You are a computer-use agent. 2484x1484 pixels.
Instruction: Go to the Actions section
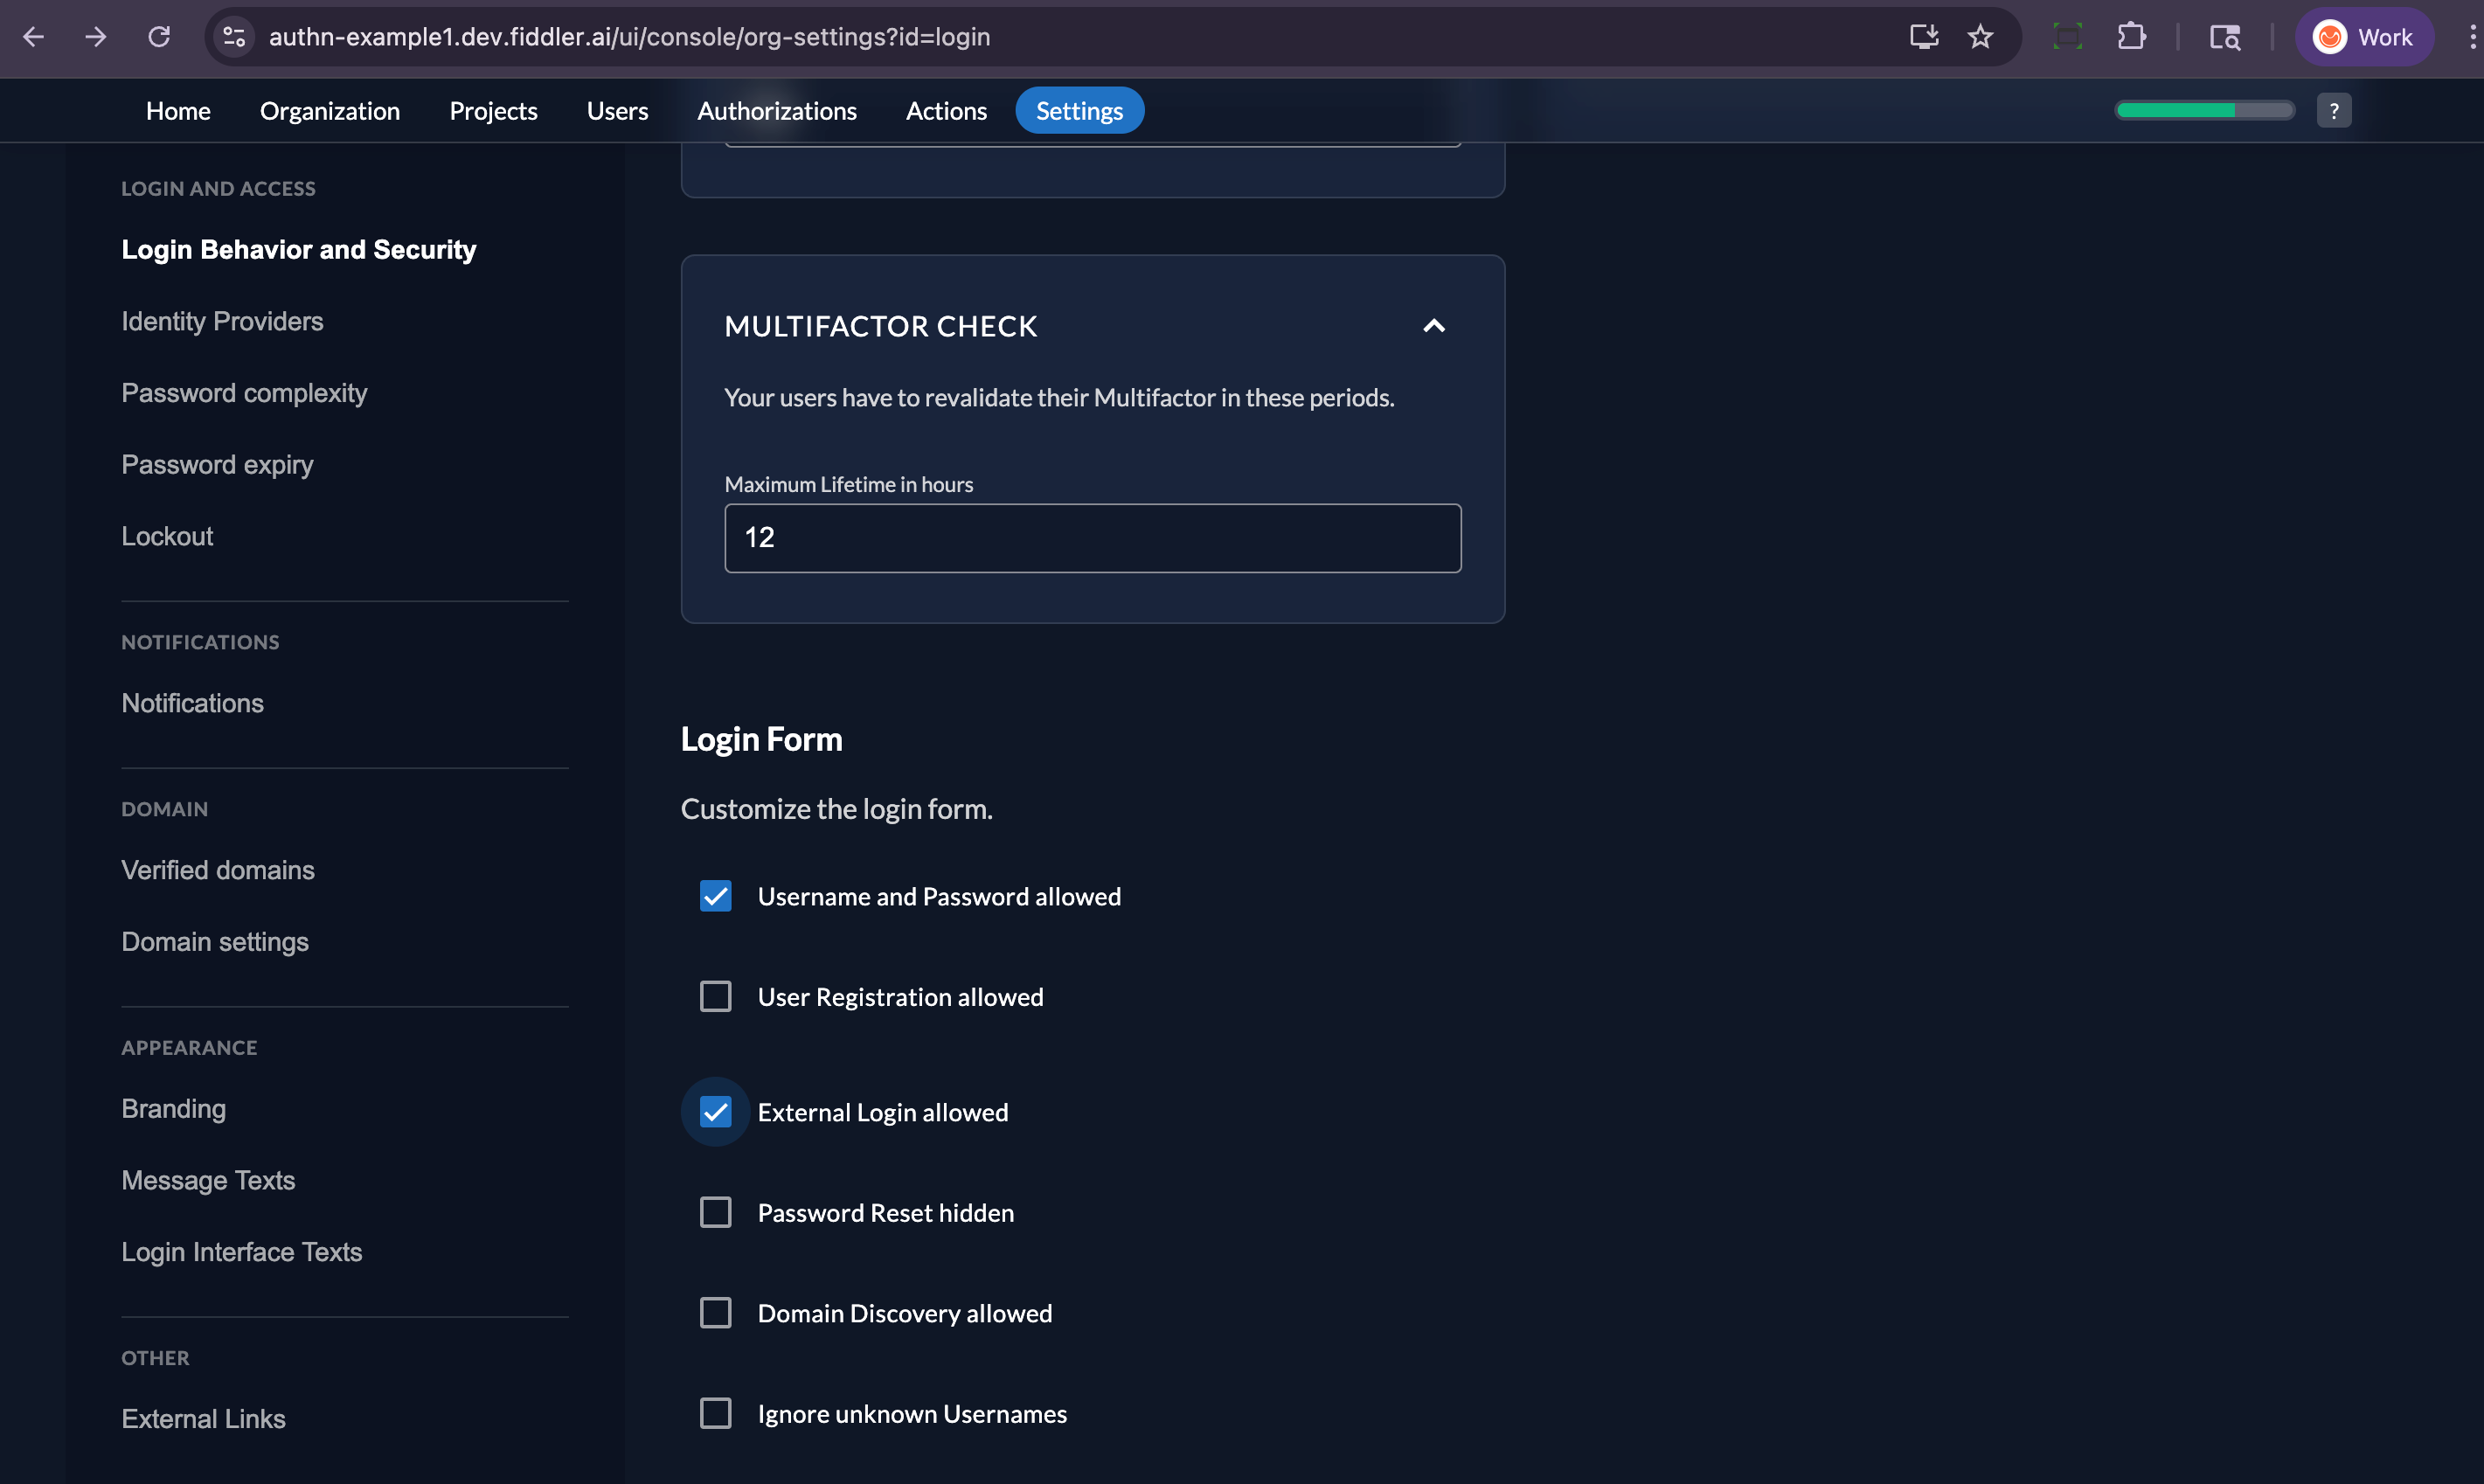pos(946,110)
